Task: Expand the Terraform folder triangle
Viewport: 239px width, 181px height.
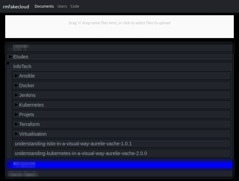Action: [x=16, y=124]
